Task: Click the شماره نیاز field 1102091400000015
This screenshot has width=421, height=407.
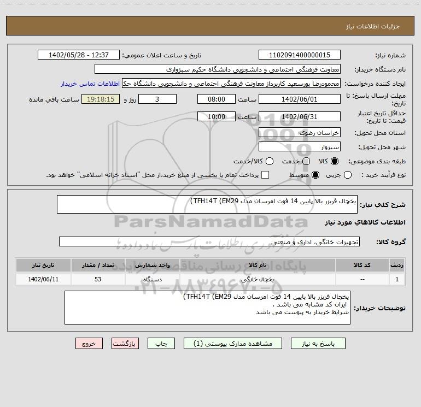Action: [x=300, y=55]
